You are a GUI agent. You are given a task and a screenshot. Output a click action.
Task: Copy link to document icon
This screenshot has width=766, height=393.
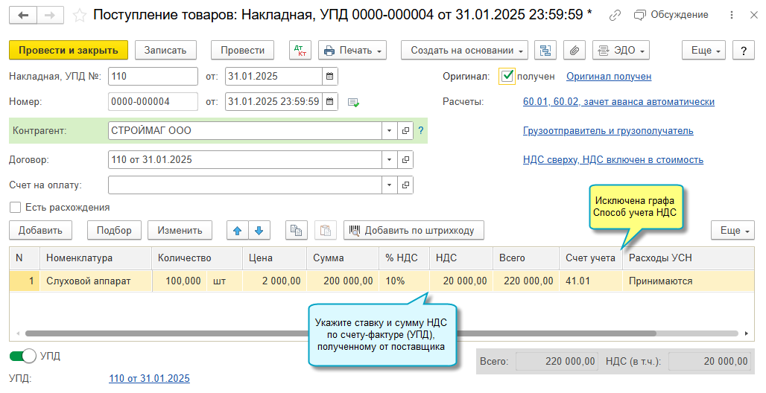(x=615, y=16)
